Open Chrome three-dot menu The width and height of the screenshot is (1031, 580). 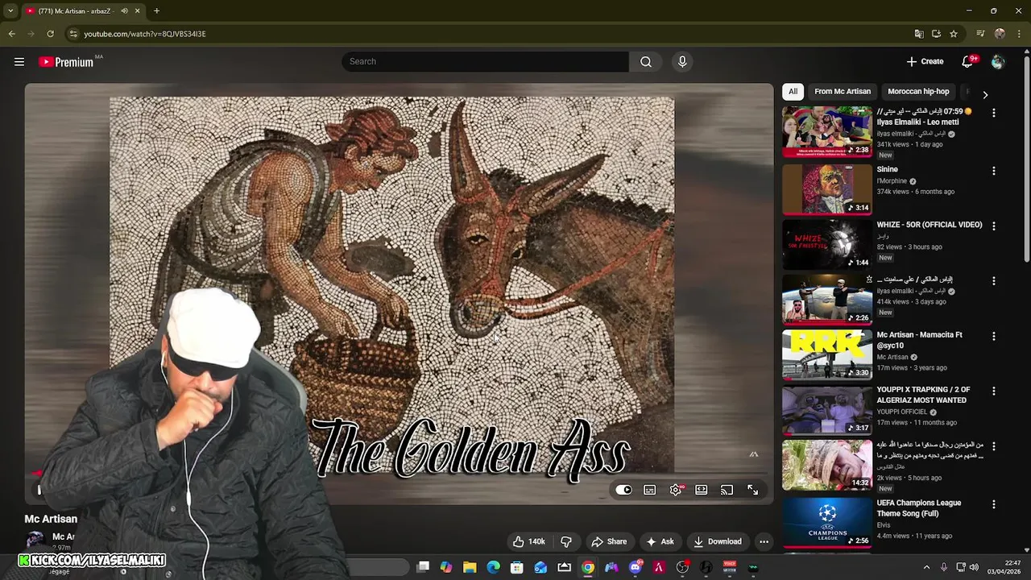pyautogui.click(x=1018, y=34)
